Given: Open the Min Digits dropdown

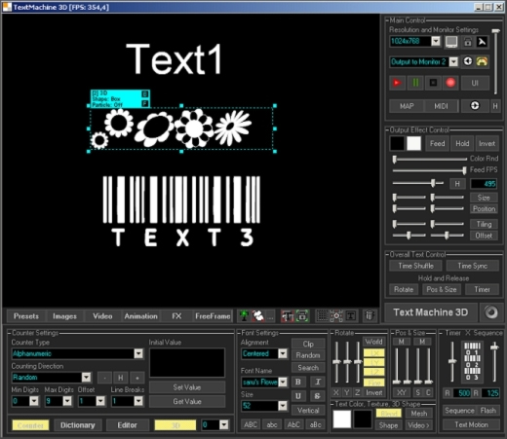Looking at the screenshot, I should click(x=34, y=401).
